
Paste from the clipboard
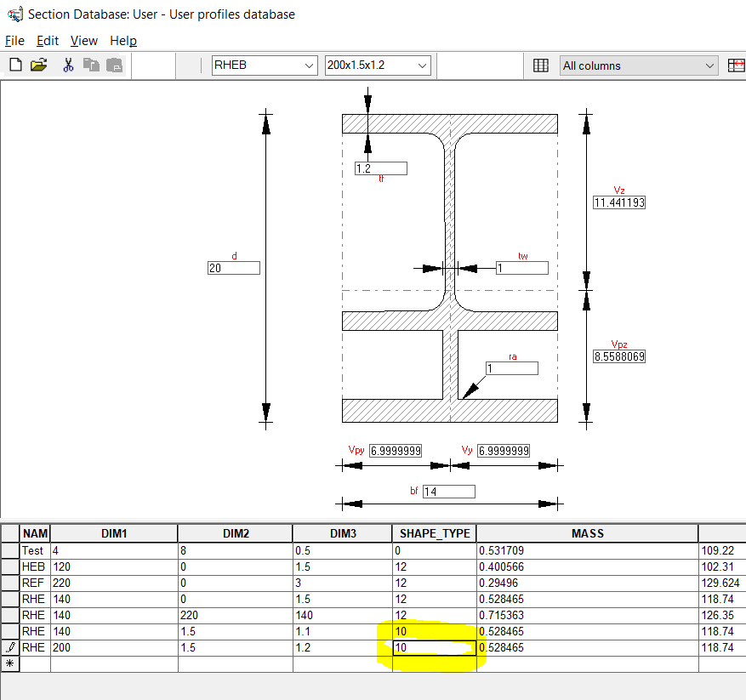(x=113, y=65)
